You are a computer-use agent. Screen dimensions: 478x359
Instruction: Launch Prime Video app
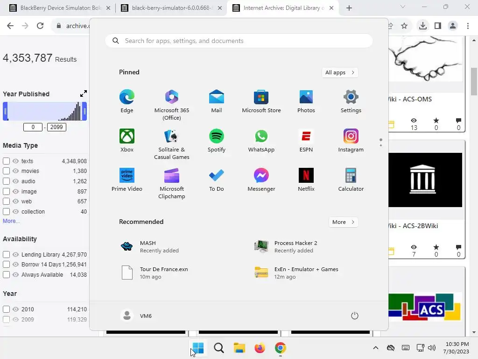127,180
